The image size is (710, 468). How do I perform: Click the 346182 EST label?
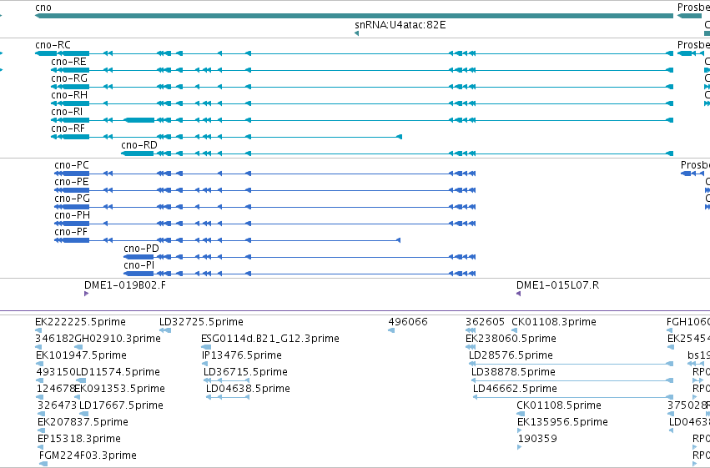(x=54, y=339)
